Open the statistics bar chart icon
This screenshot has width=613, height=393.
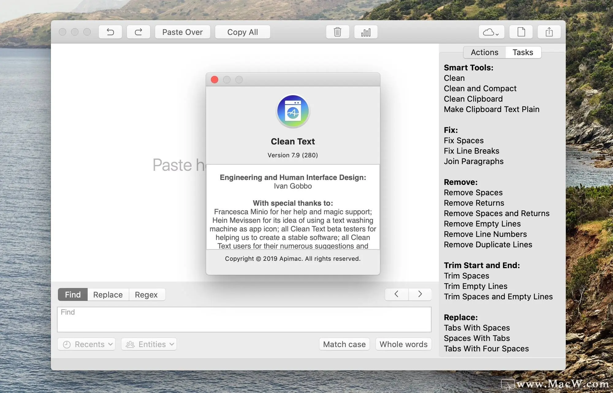tap(366, 32)
